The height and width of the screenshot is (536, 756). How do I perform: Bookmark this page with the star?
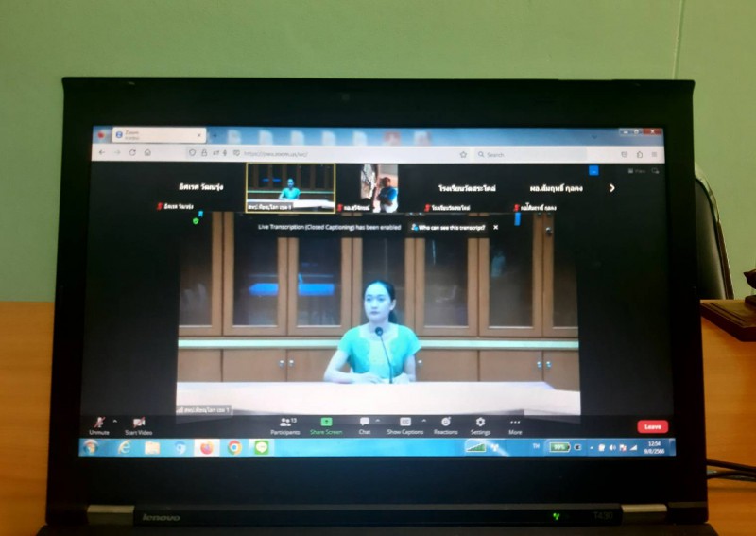point(463,154)
